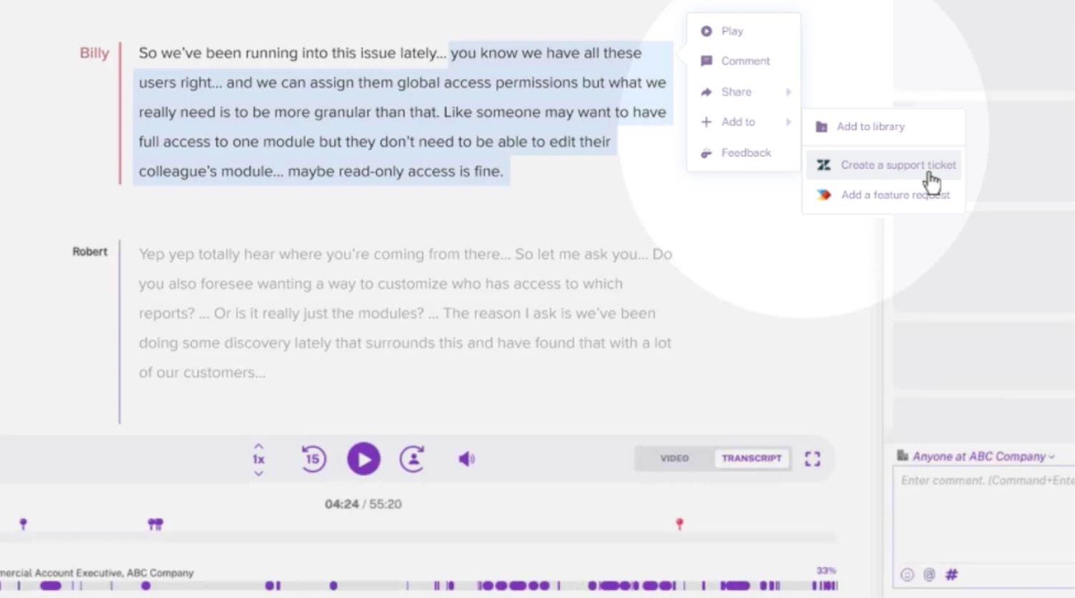Open the Anyone at ABC Company dropdown
This screenshot has height=598, width=1075.
pos(981,457)
